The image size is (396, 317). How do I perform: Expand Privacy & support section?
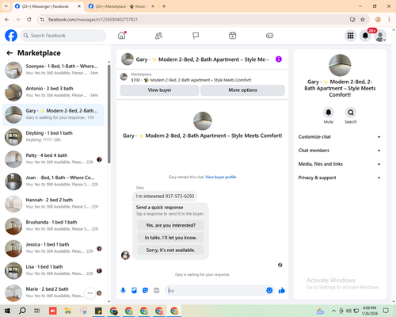(x=340, y=178)
